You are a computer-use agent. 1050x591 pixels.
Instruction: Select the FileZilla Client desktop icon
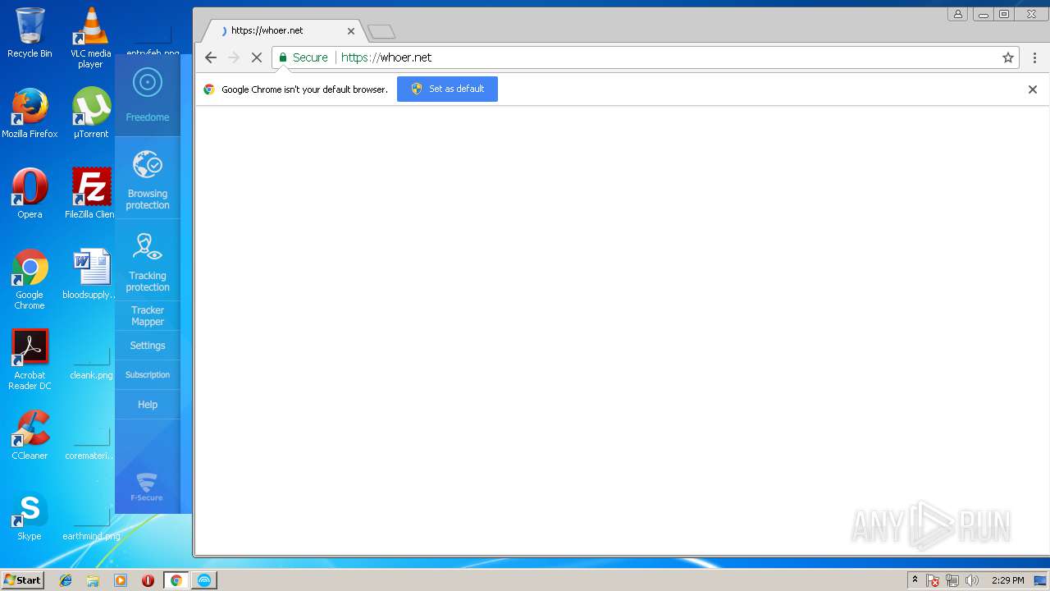tap(90, 194)
